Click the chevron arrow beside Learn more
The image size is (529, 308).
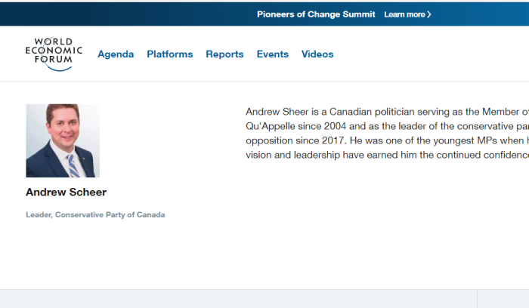click(x=429, y=14)
